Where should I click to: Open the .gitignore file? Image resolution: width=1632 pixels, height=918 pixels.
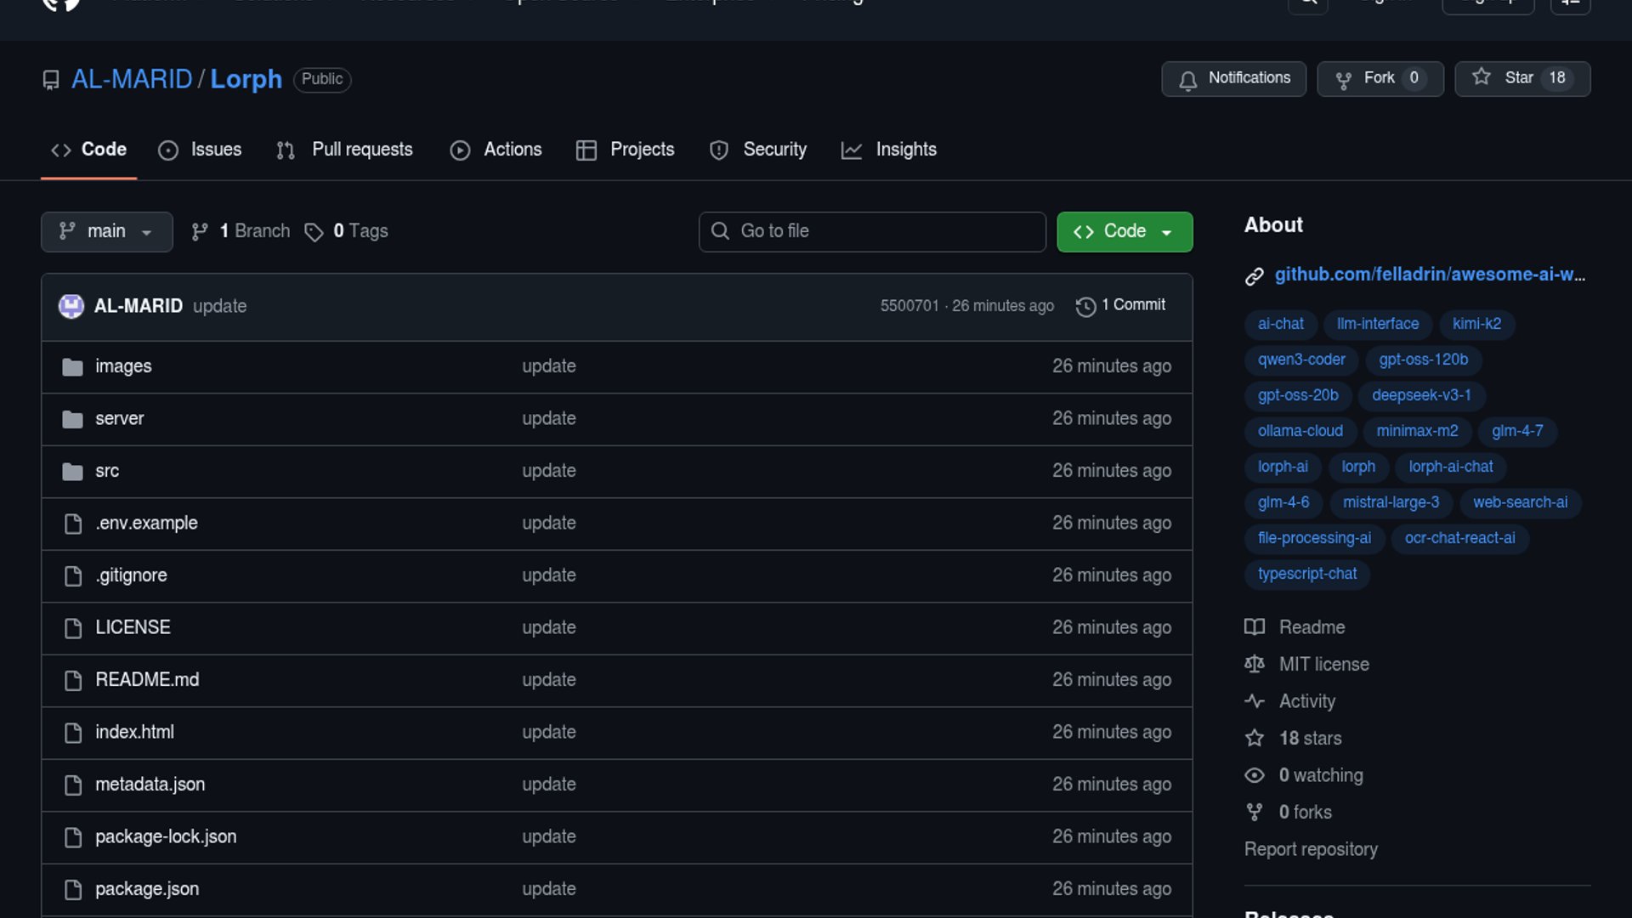(x=131, y=575)
